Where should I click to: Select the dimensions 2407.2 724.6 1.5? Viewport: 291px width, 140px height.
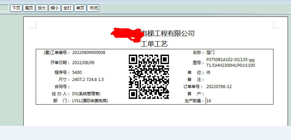(x=88, y=80)
